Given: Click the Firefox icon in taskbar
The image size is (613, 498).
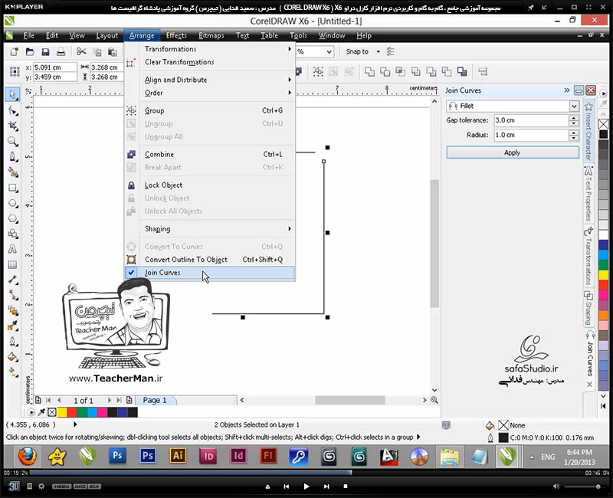Looking at the screenshot, I should 28,456.
